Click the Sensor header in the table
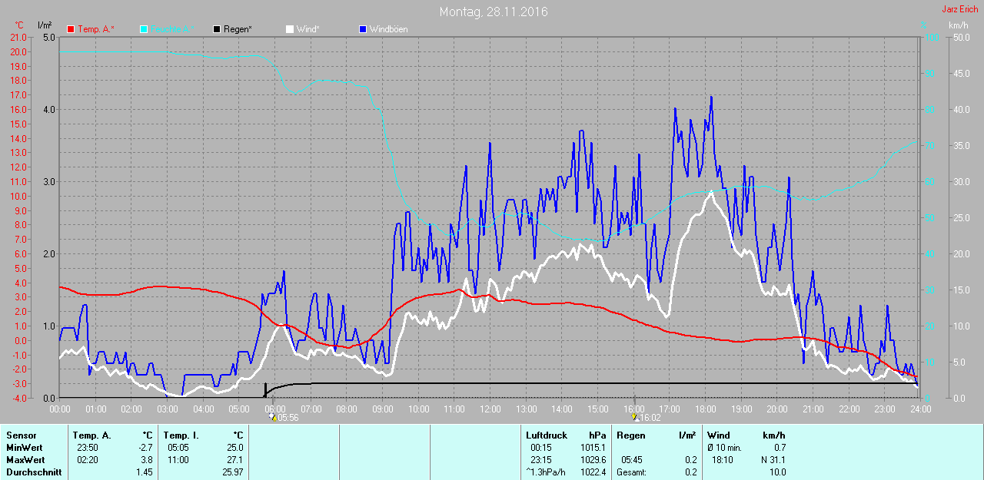 coord(21,435)
